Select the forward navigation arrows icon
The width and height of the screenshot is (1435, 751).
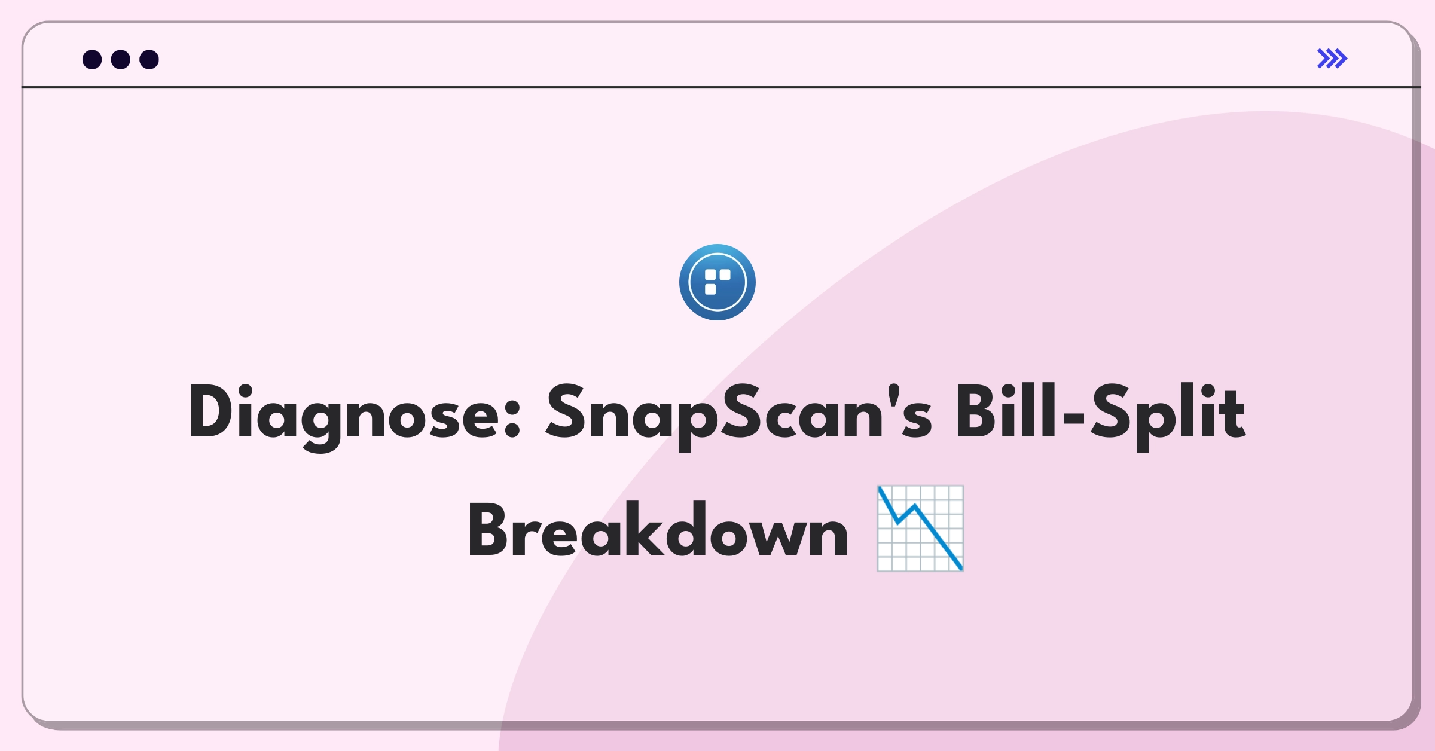(x=1333, y=58)
